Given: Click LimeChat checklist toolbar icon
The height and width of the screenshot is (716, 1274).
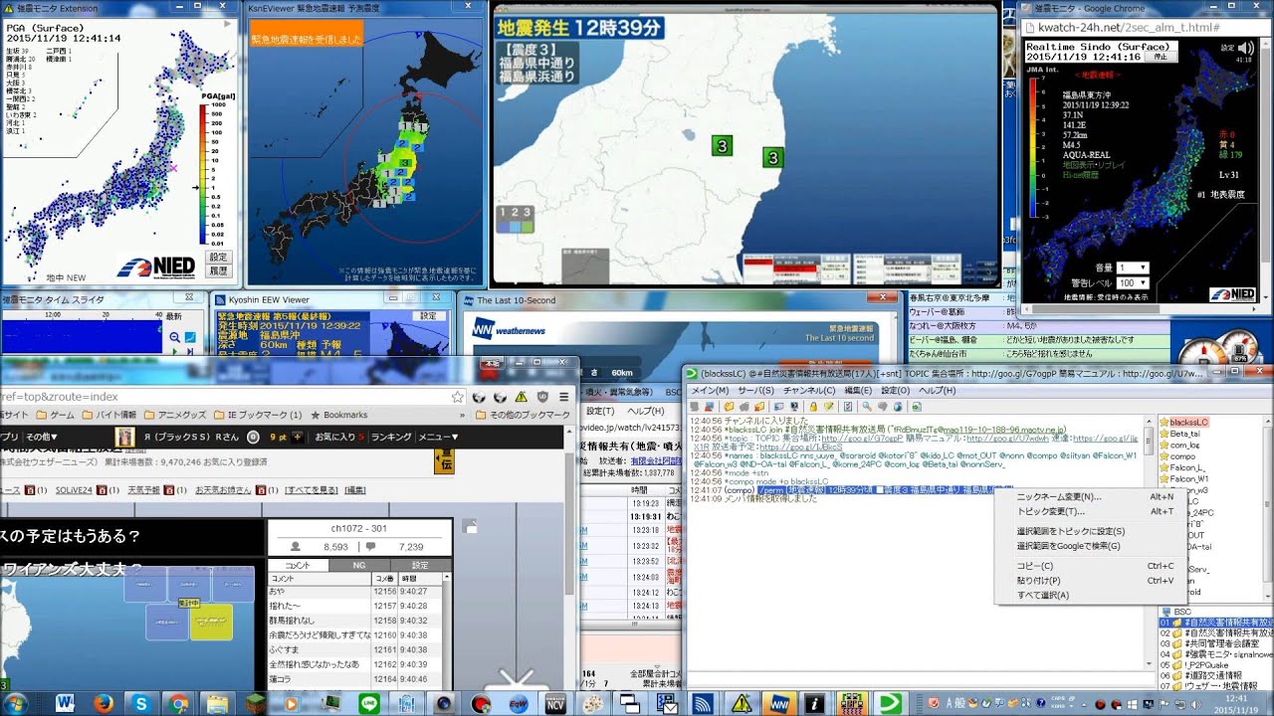Looking at the screenshot, I should click(848, 407).
